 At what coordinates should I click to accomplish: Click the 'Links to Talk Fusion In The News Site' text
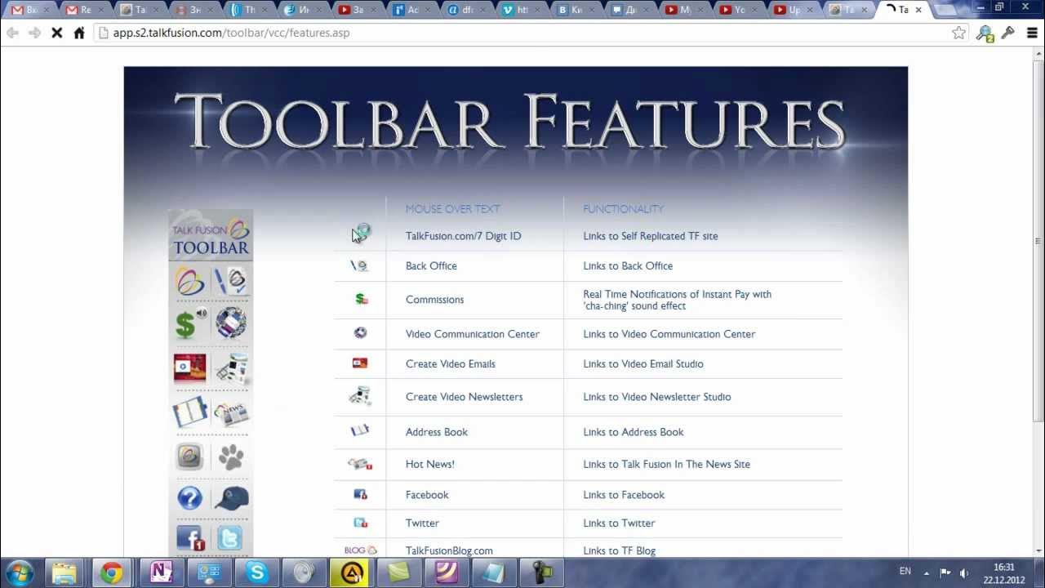click(x=666, y=464)
